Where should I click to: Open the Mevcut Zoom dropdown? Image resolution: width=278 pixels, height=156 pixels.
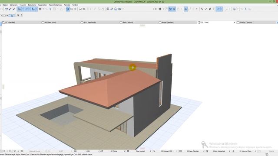click(45, 151)
